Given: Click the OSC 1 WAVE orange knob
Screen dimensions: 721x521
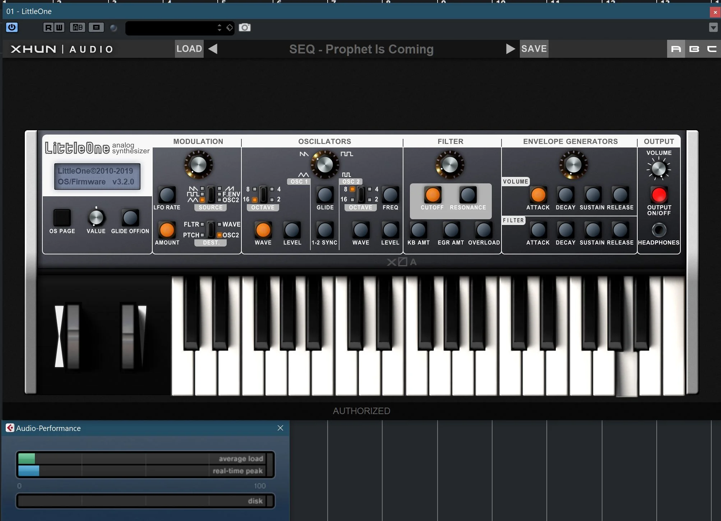Looking at the screenshot, I should pos(263,230).
